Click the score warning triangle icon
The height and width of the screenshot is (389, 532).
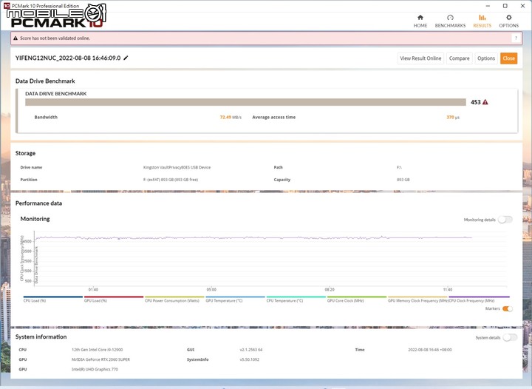tap(485, 102)
